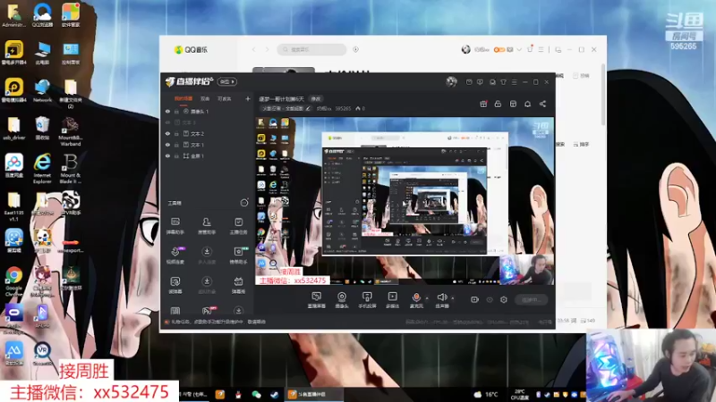Expand the QQ Music account dropdown arrow
Image resolution: width=716 pixels, height=402 pixels.
[x=519, y=49]
